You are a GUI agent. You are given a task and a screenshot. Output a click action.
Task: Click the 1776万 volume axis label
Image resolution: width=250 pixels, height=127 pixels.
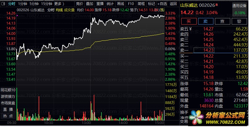[x=171, y=84]
